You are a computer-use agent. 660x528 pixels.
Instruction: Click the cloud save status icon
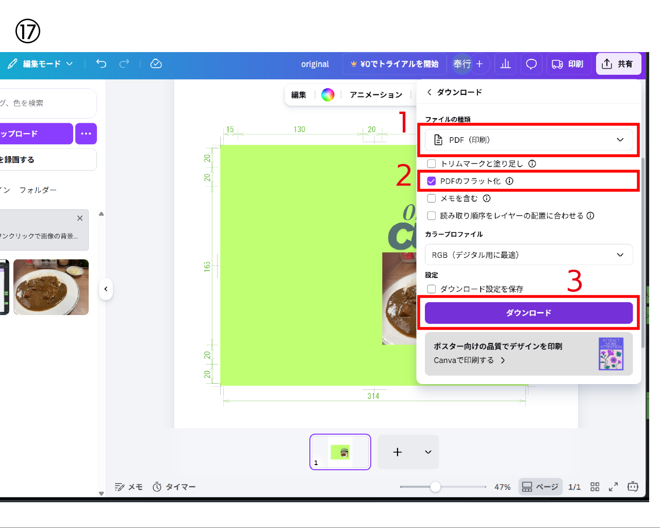pyautogui.click(x=156, y=63)
